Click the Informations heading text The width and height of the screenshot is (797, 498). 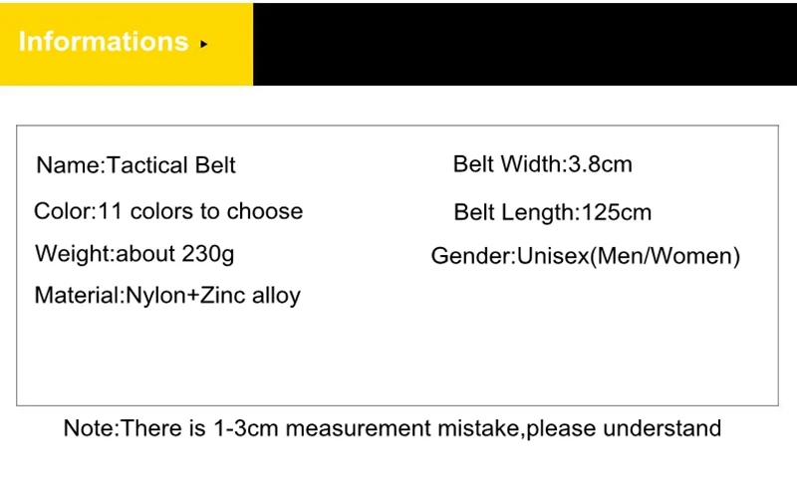(x=104, y=42)
